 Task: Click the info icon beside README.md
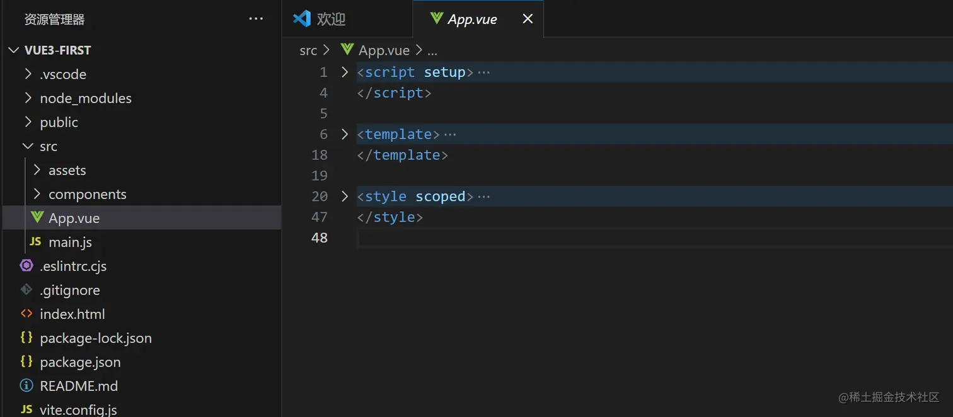[x=26, y=385]
